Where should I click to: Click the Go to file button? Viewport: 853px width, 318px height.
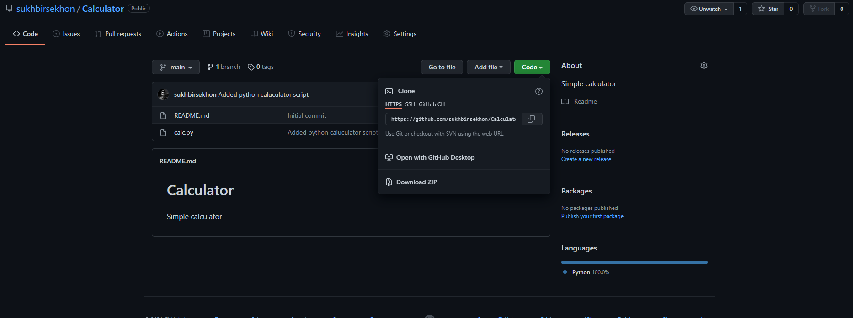442,67
